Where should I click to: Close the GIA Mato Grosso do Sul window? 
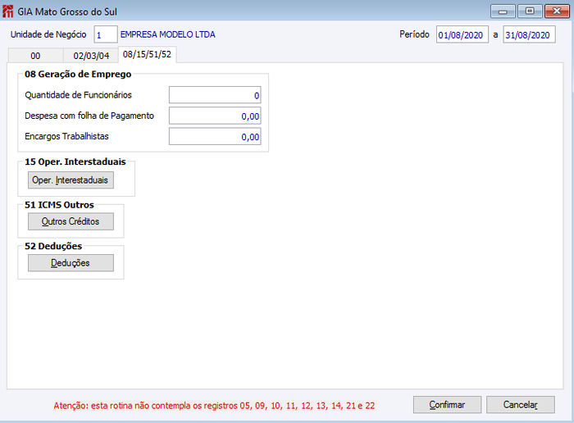click(x=557, y=11)
